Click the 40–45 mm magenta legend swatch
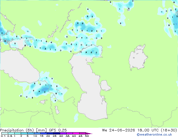The image size is (178, 137). (x=76, y=133)
